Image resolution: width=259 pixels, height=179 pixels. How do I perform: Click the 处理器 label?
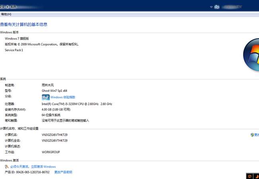click(x=10, y=104)
